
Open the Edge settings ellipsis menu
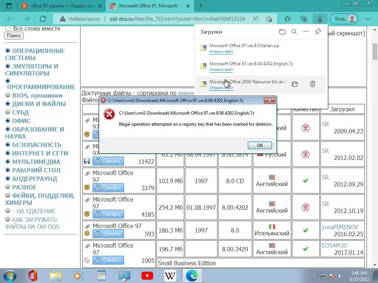(x=367, y=19)
